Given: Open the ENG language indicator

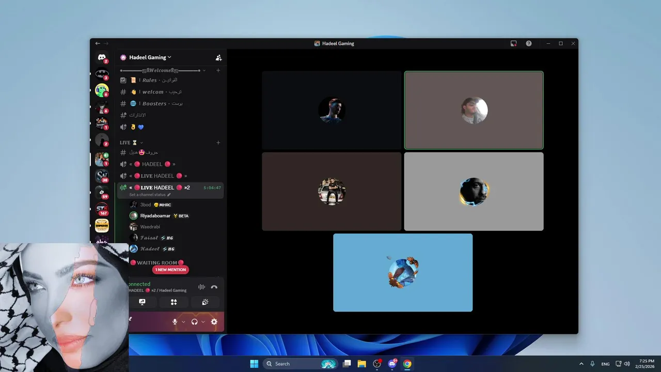Looking at the screenshot, I should coord(605,364).
